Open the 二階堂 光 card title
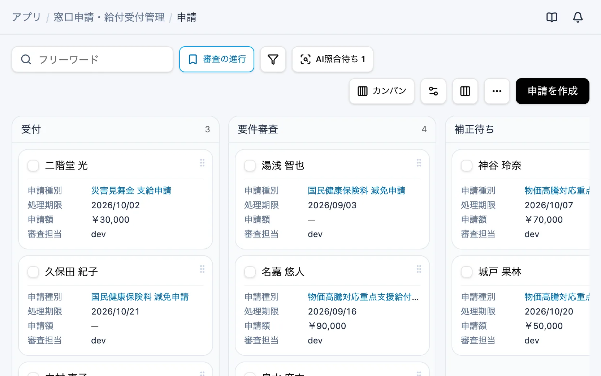Viewport: 601px width, 376px height. click(x=66, y=166)
